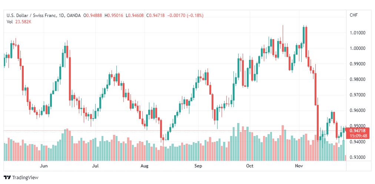Viewport: 375px width, 184px height.
Task: Click the 1.01000 price axis label
Action: pos(357,33)
